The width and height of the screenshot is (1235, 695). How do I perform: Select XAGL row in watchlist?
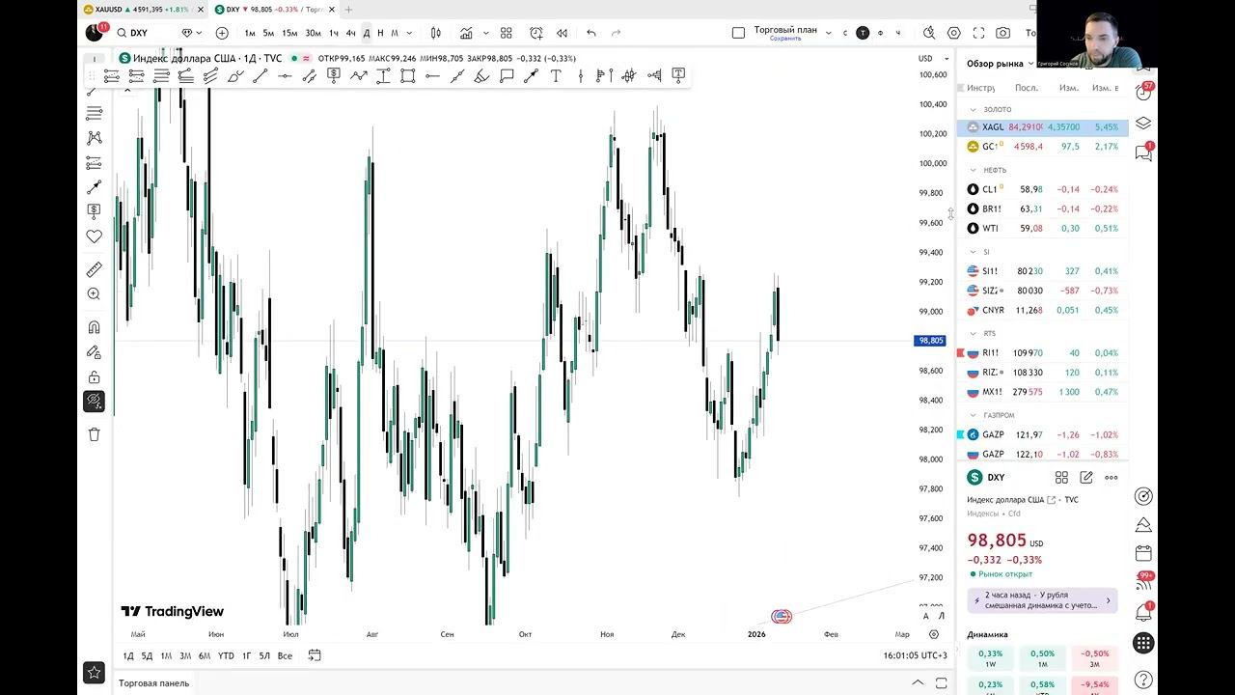[x=1043, y=127]
